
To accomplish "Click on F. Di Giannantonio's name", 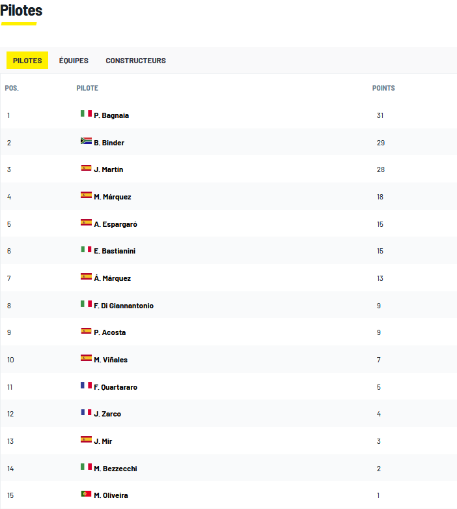I will pos(124,306).
